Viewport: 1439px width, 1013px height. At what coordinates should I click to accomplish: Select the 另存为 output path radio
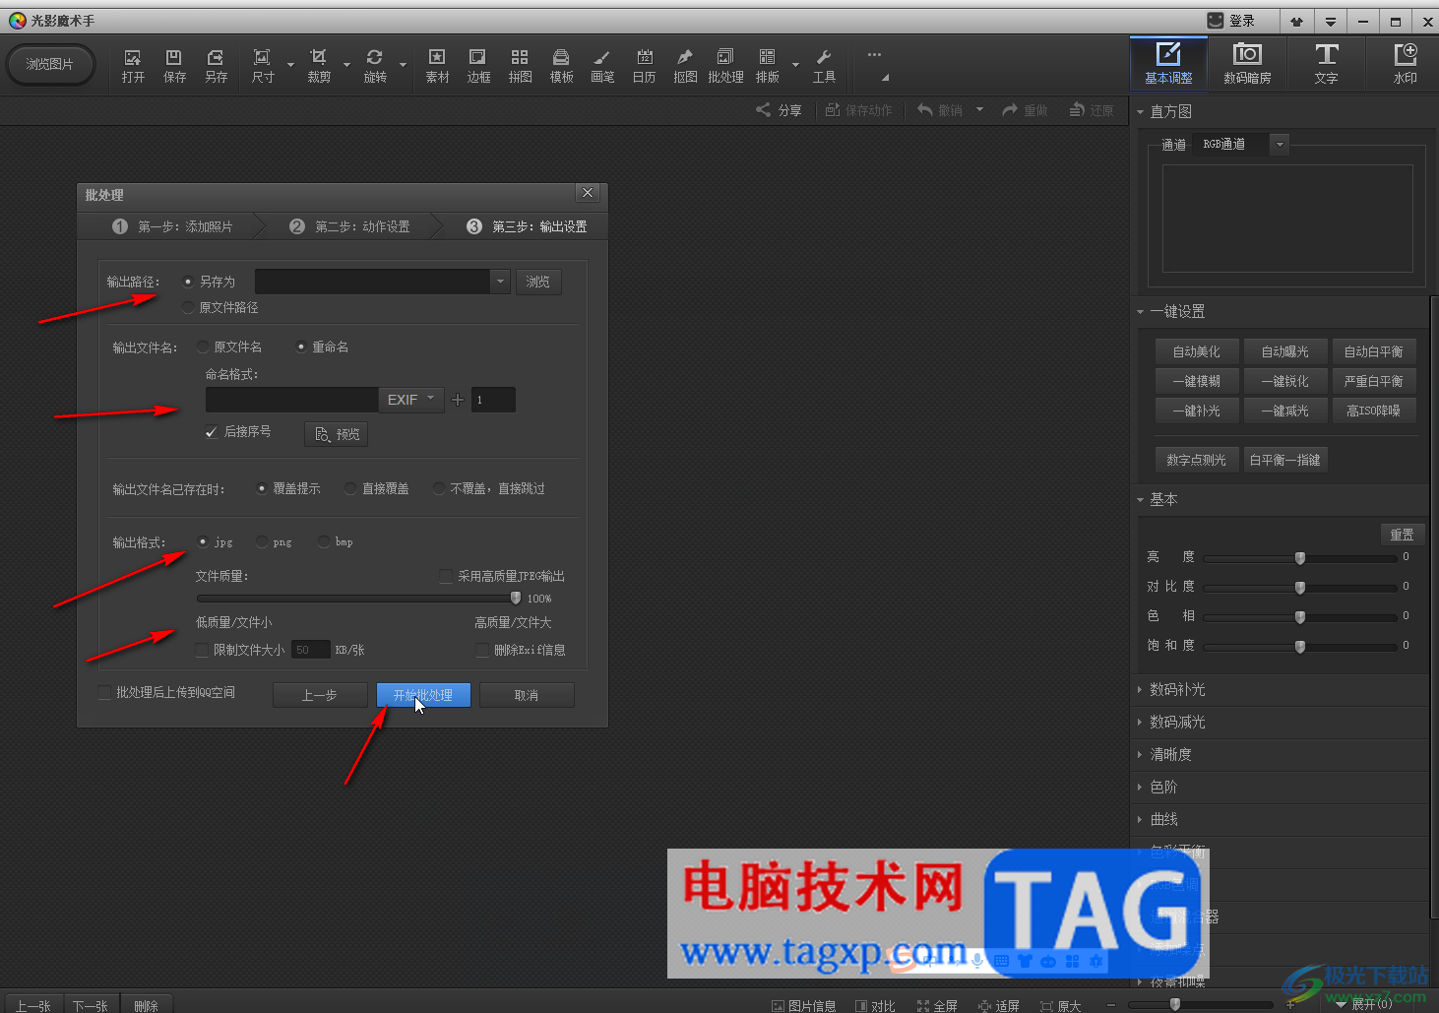(188, 282)
